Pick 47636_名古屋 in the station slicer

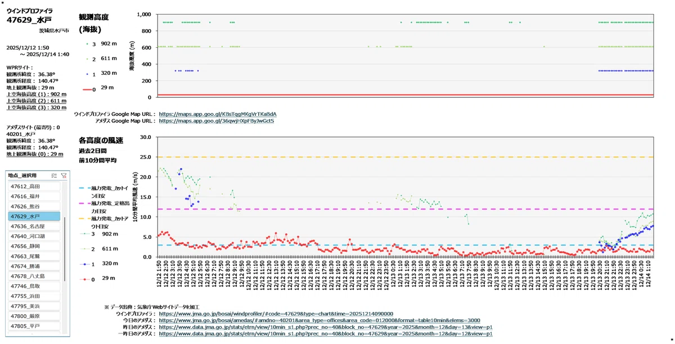[34, 227]
